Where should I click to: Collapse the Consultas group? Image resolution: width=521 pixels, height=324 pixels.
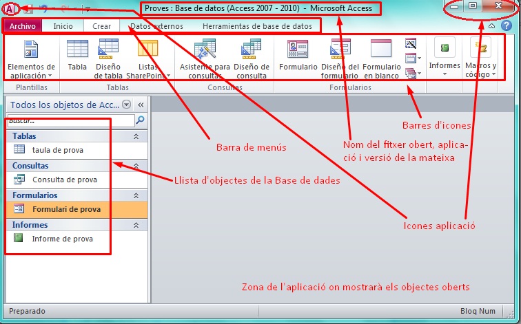tap(136, 166)
